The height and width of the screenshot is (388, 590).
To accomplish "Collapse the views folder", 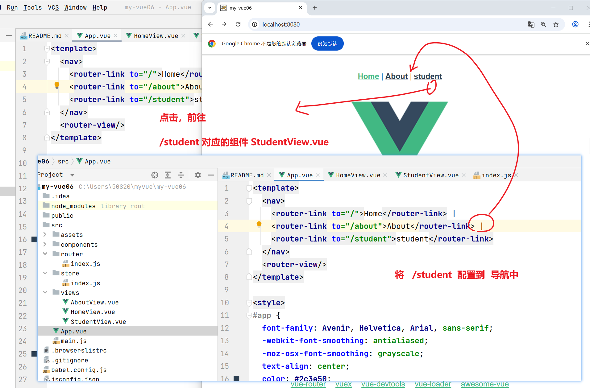I will pos(45,292).
